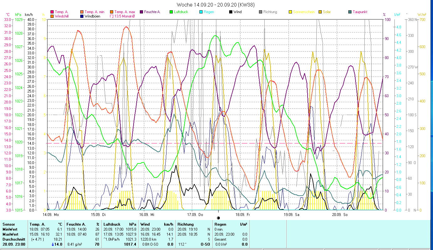Click the maximum wind speed value '14.1'
Viewport: 433px width, 250px height.
170,234
